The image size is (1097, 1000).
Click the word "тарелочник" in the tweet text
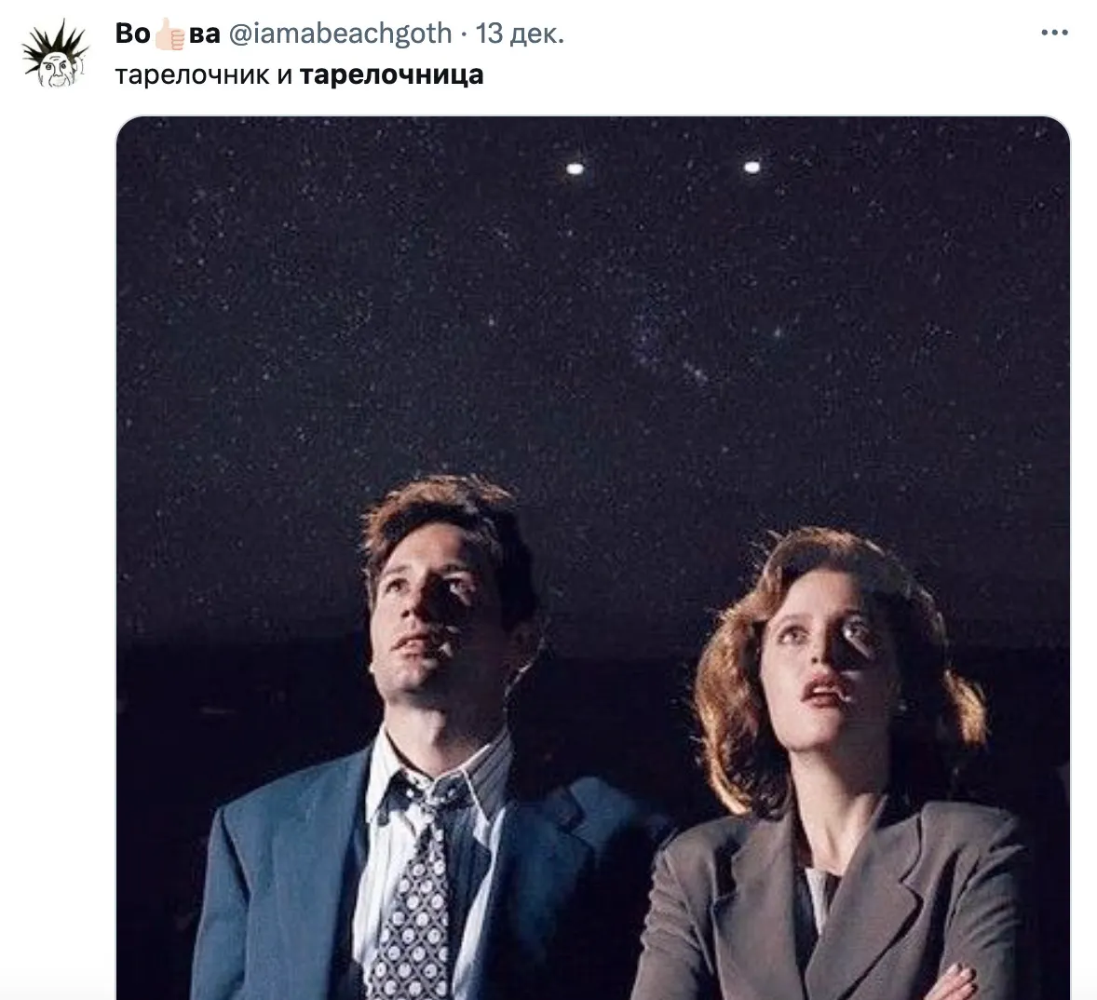point(192,74)
